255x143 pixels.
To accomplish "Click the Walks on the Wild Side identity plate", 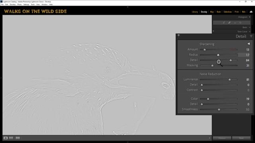I will [35, 12].
